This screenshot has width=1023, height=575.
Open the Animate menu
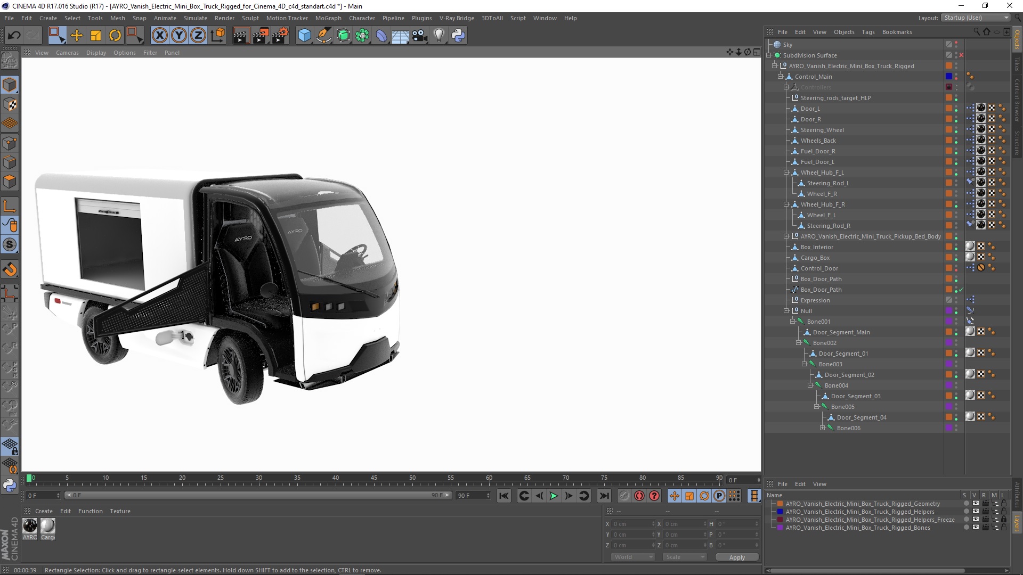(x=165, y=18)
